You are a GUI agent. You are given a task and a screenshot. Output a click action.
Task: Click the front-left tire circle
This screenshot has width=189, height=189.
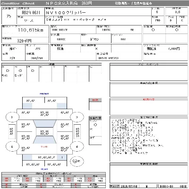tap(12, 117)
